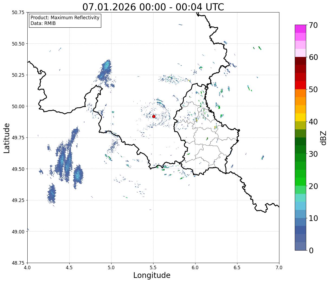This screenshot has height=282, width=330.
Task: Click the latitude tick label 49.50
Action: [18, 169]
